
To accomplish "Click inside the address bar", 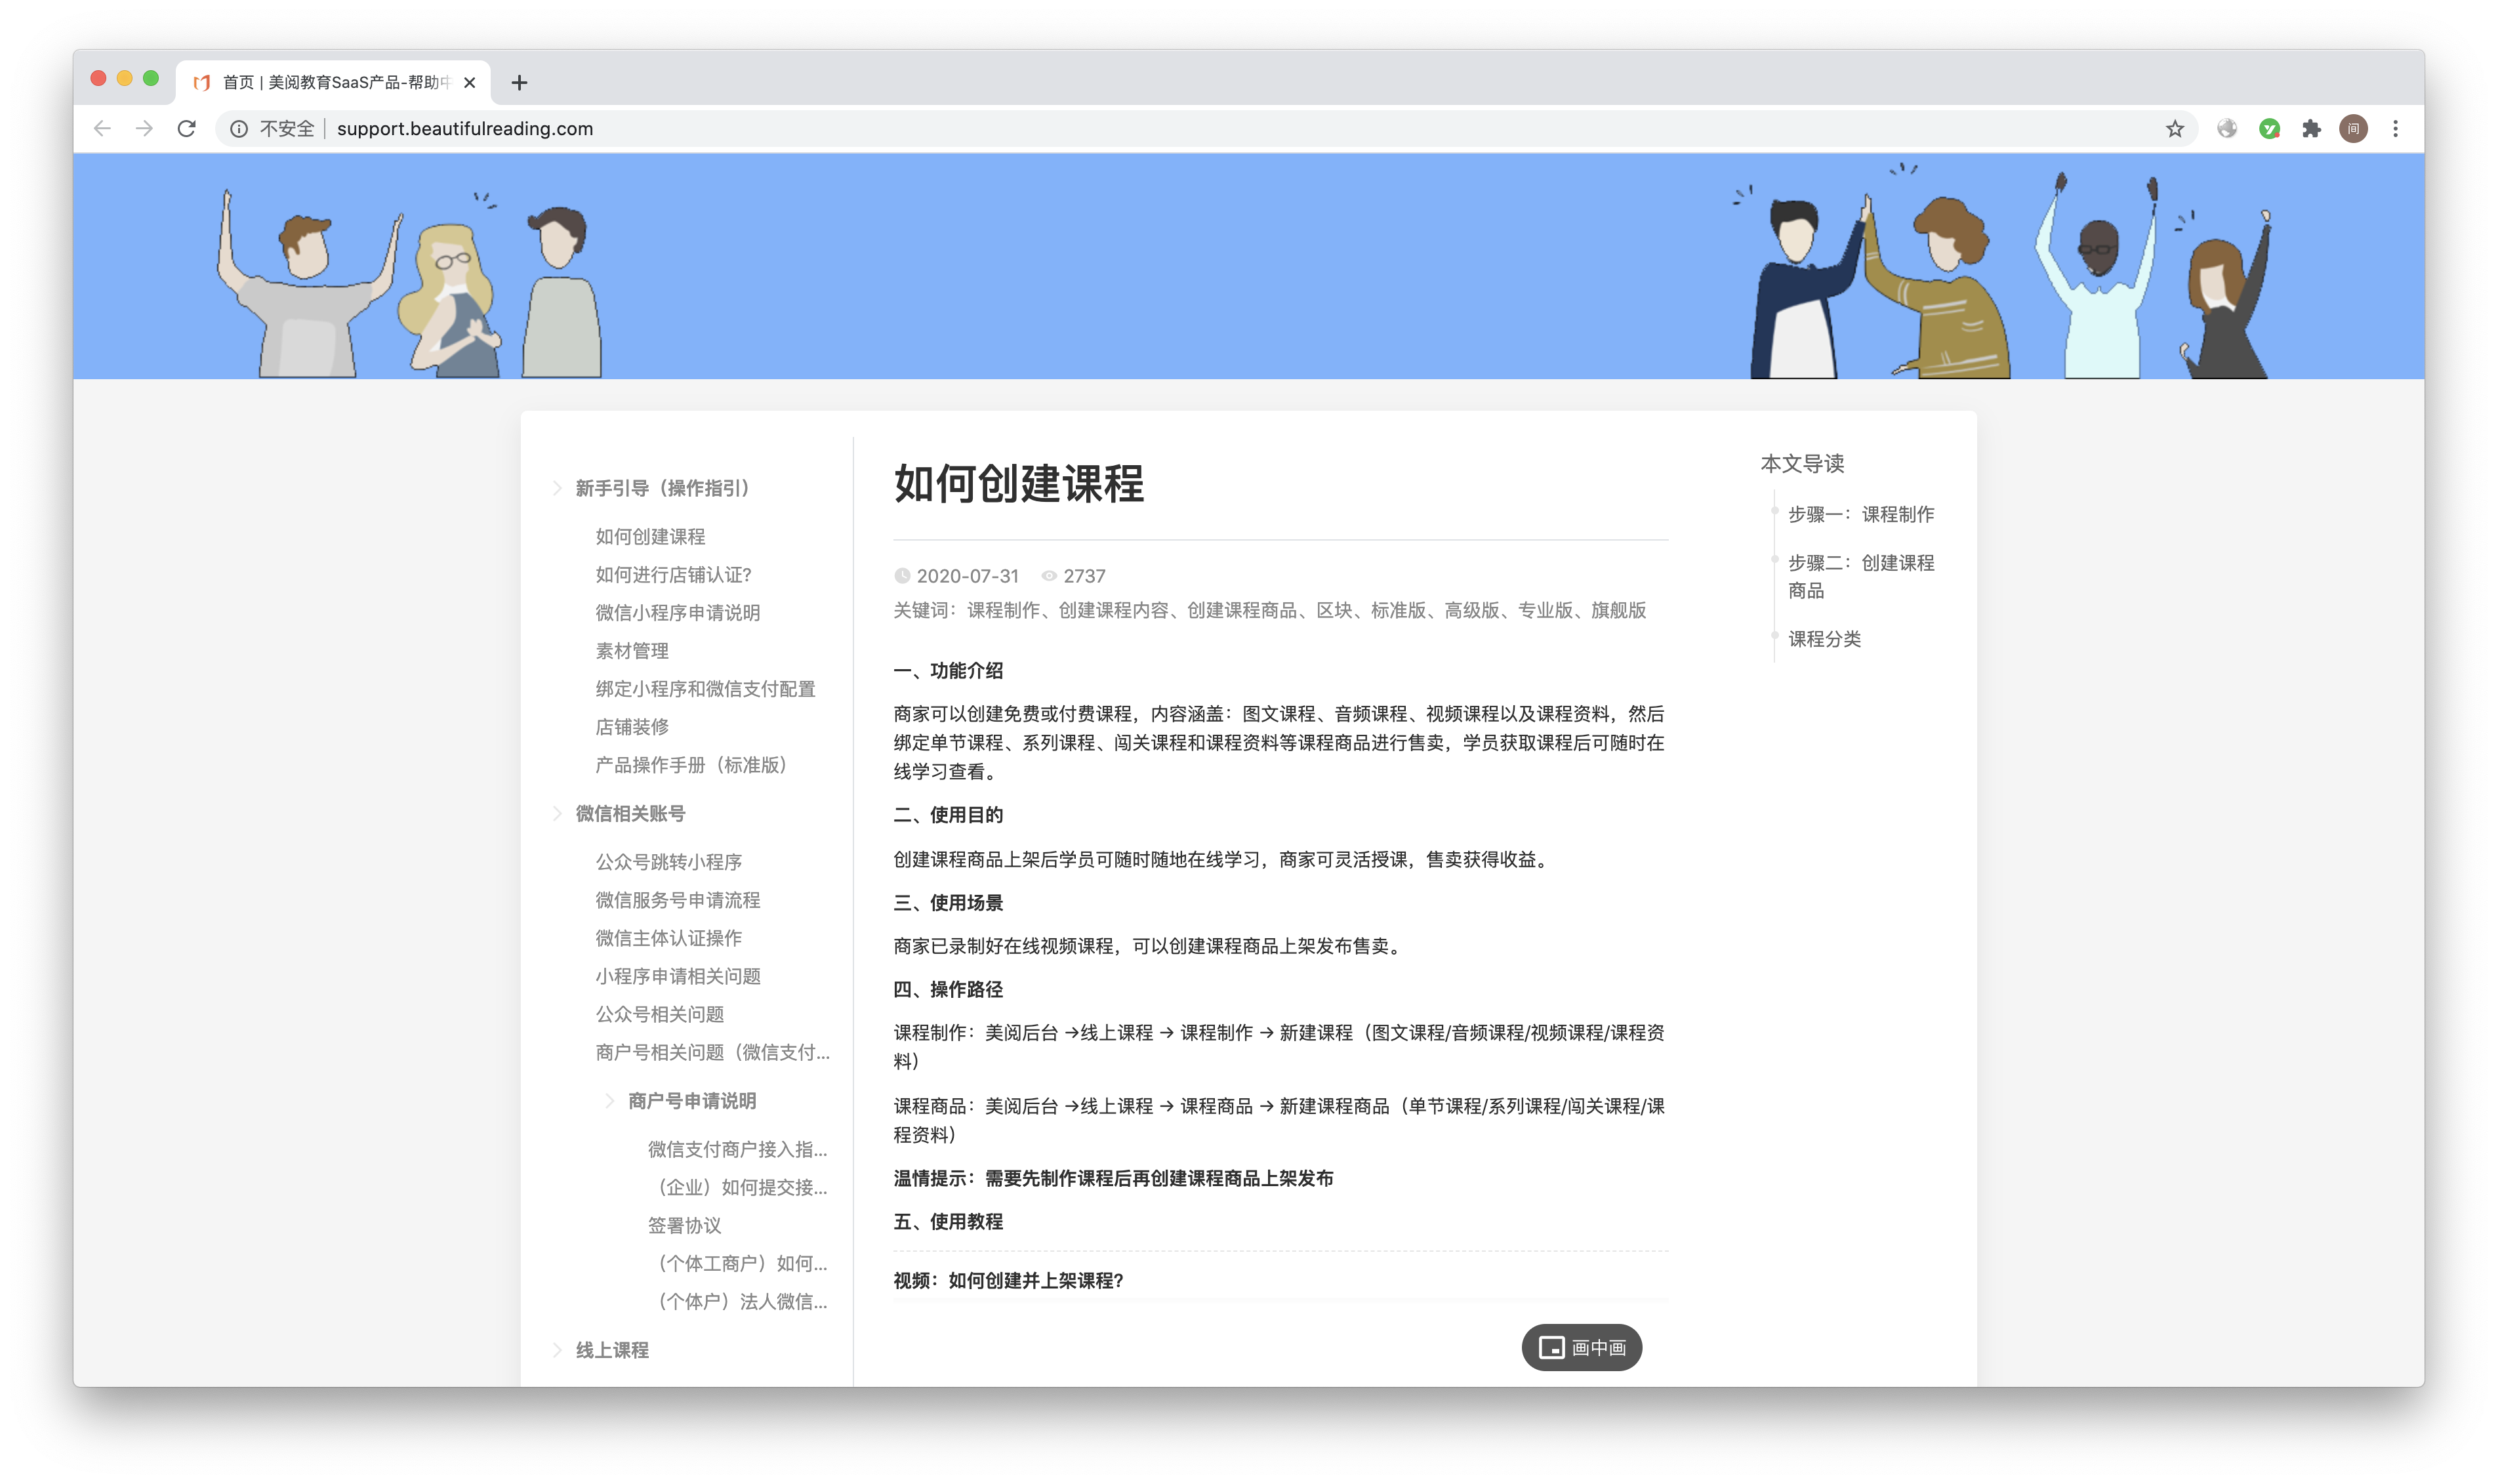I will tap(700, 128).
